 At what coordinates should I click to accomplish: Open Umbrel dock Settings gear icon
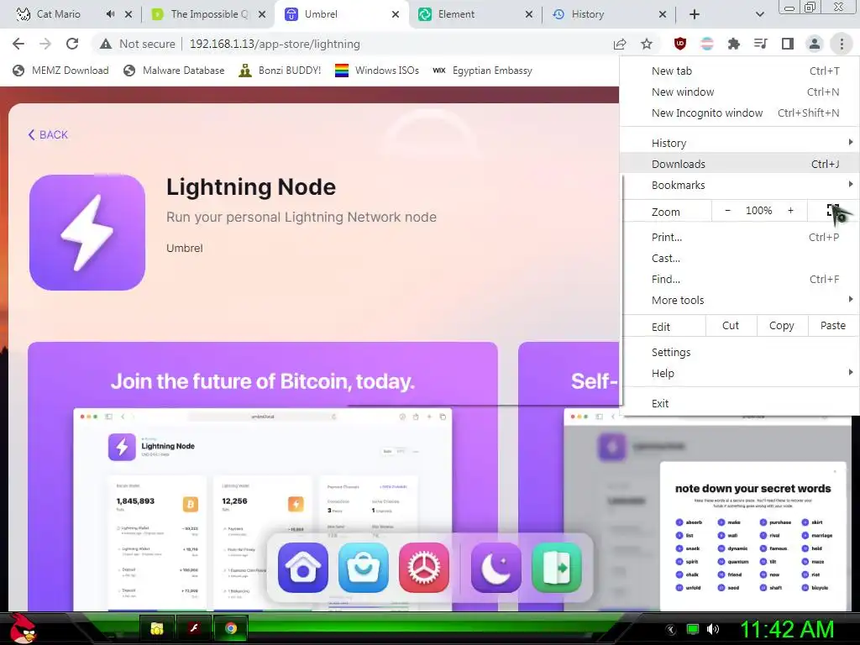click(424, 568)
